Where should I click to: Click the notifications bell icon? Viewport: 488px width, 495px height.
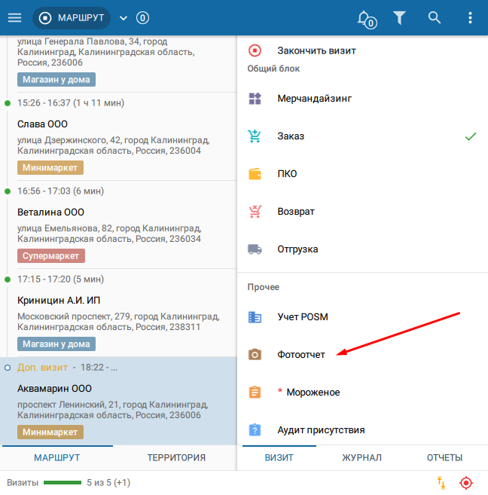(x=365, y=17)
